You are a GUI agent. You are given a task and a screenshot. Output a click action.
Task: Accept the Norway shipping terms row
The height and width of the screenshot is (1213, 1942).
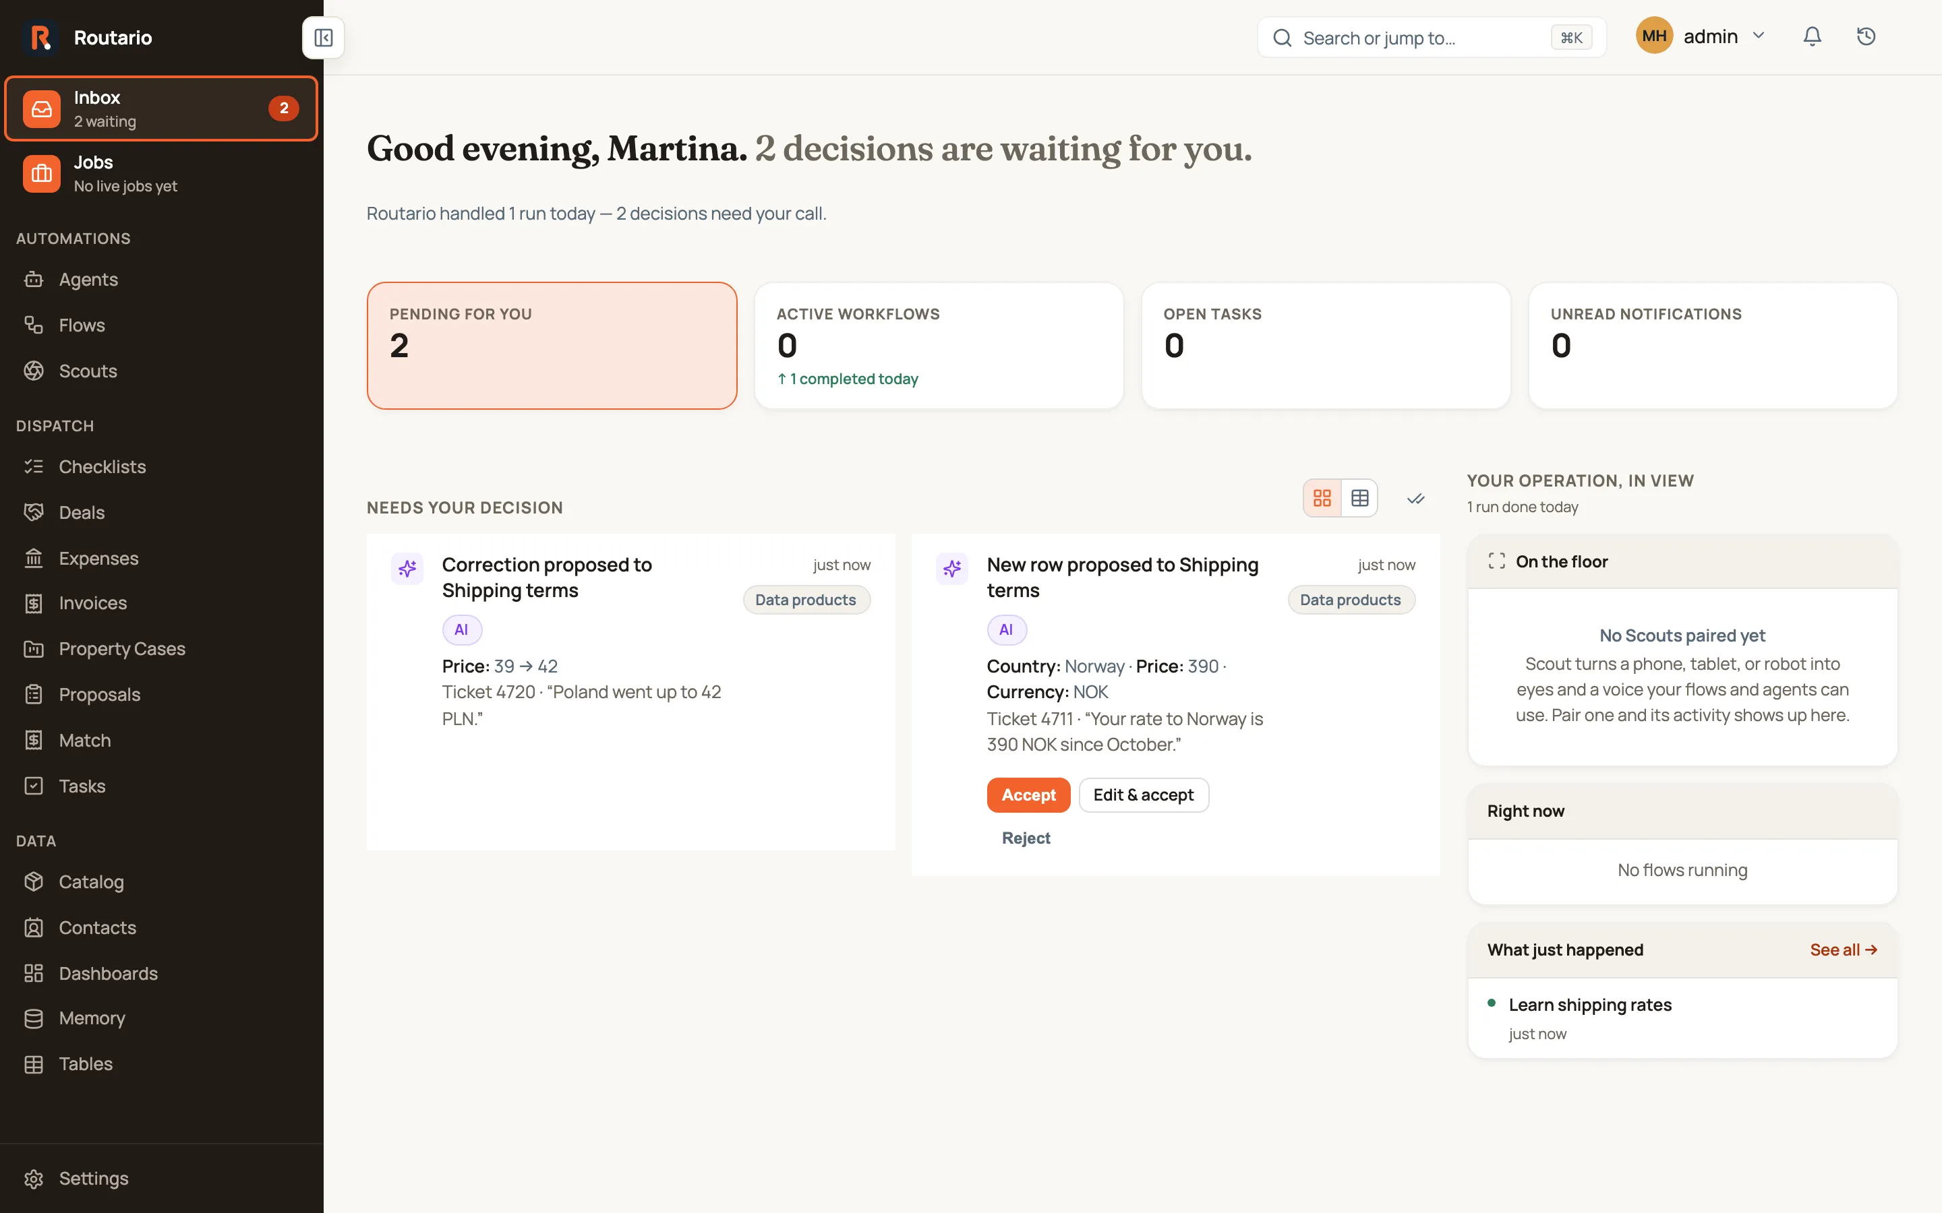[1028, 795]
